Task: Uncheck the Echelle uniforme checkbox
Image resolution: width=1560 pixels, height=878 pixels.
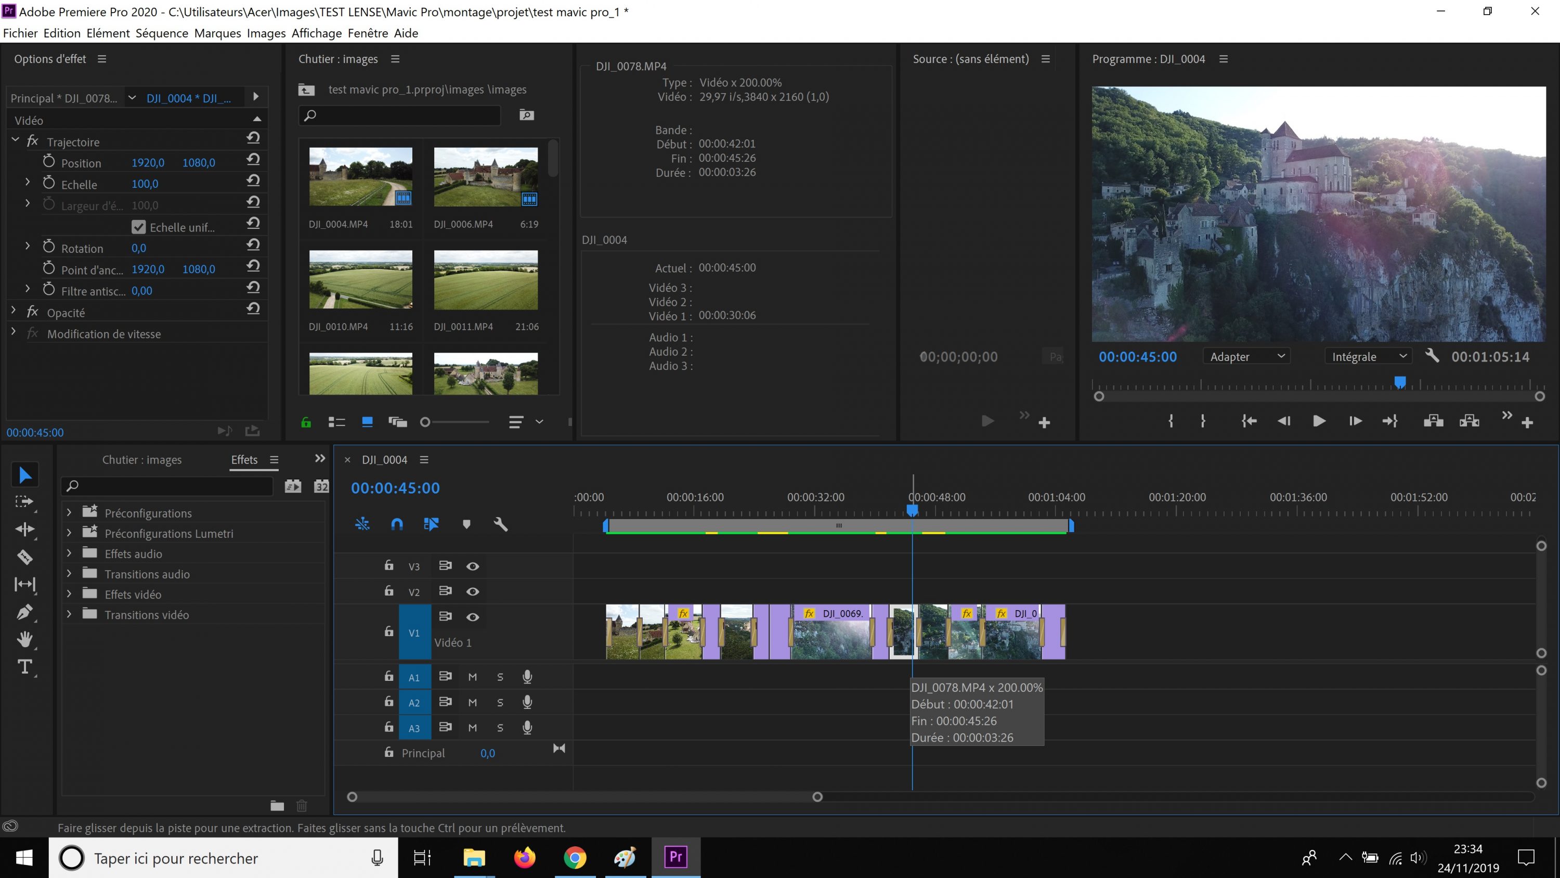Action: 139,227
